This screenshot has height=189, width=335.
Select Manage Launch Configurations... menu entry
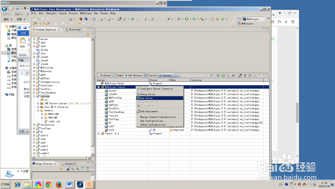coord(159,117)
